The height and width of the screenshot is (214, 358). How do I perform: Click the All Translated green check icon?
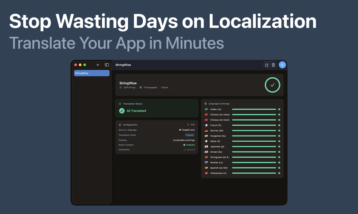pos(122,111)
